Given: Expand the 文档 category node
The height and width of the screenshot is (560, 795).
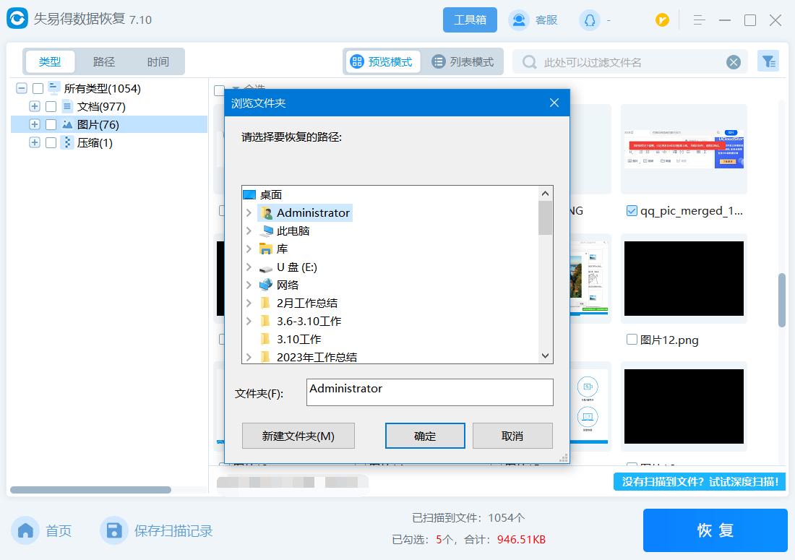Looking at the screenshot, I should point(34,106).
